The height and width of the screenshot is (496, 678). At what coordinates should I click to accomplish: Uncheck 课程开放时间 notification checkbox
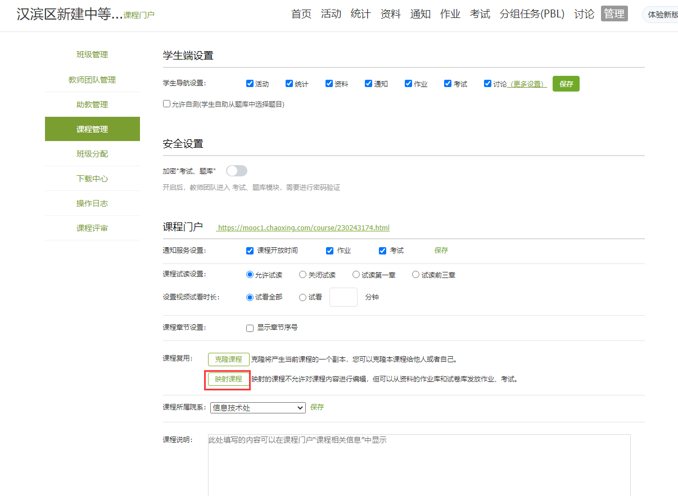(x=250, y=251)
